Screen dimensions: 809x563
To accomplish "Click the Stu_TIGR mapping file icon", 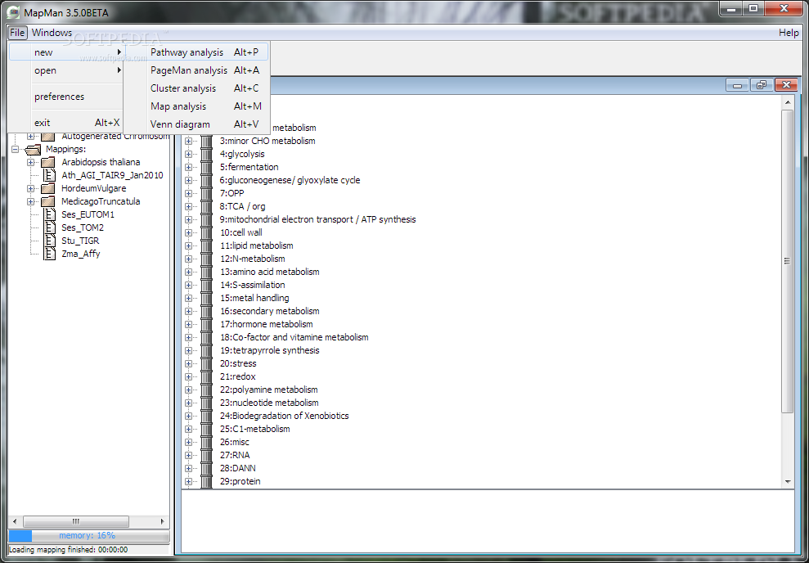I will pos(50,241).
